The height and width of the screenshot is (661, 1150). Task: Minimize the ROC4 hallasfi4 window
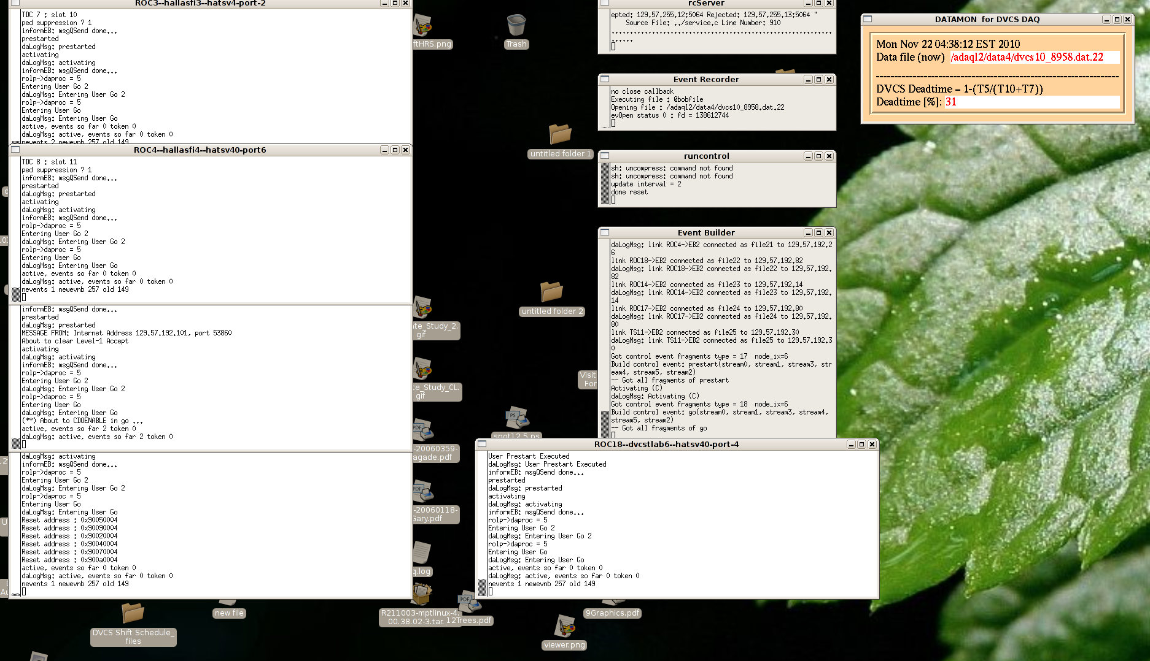click(x=384, y=150)
